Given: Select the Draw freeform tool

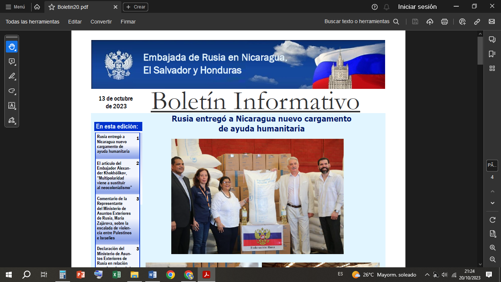Looking at the screenshot, I should 12,91.
